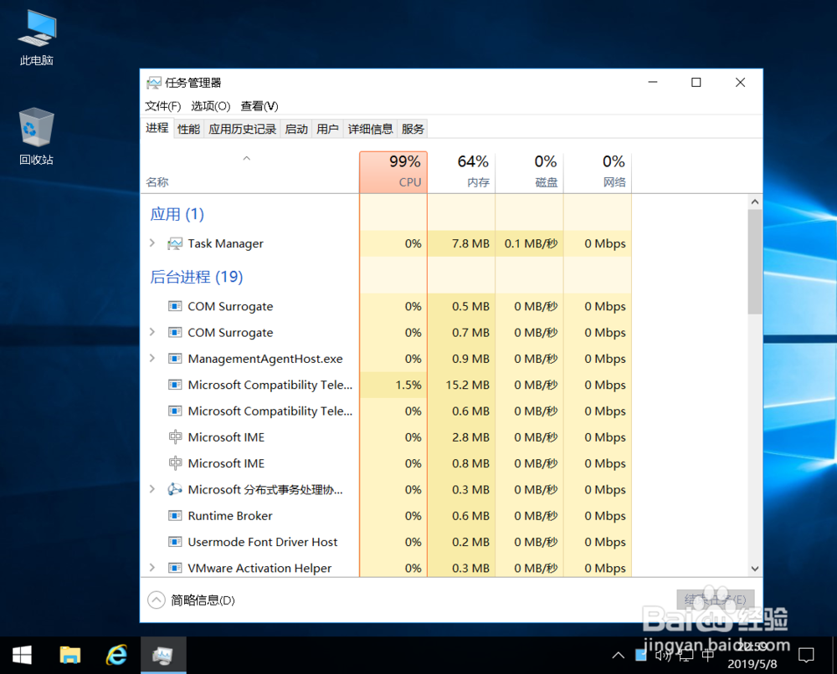Click the Task Manager taskbar button

[163, 656]
